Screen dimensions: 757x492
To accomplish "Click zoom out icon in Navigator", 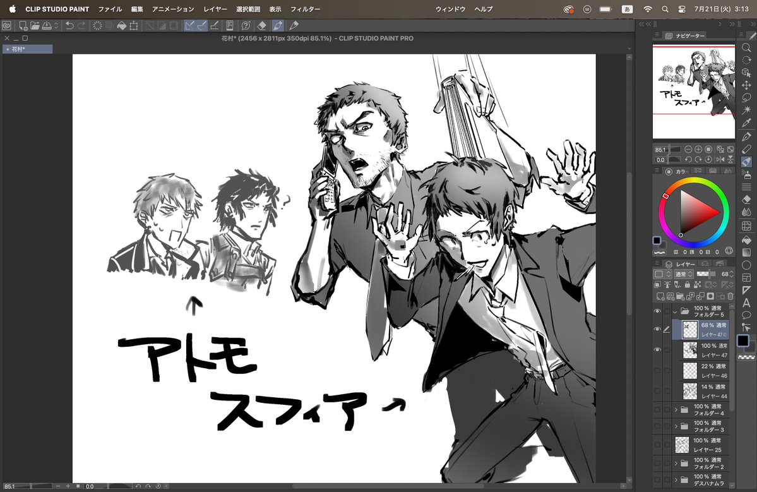I will tap(688, 150).
